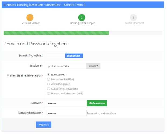Click the green step 2 circle

[82, 17]
